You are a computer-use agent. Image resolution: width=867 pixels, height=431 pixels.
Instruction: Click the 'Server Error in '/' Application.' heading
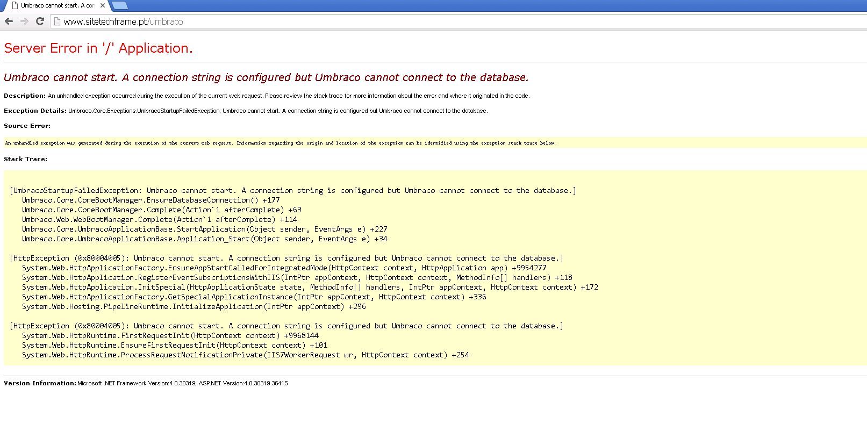click(x=98, y=48)
